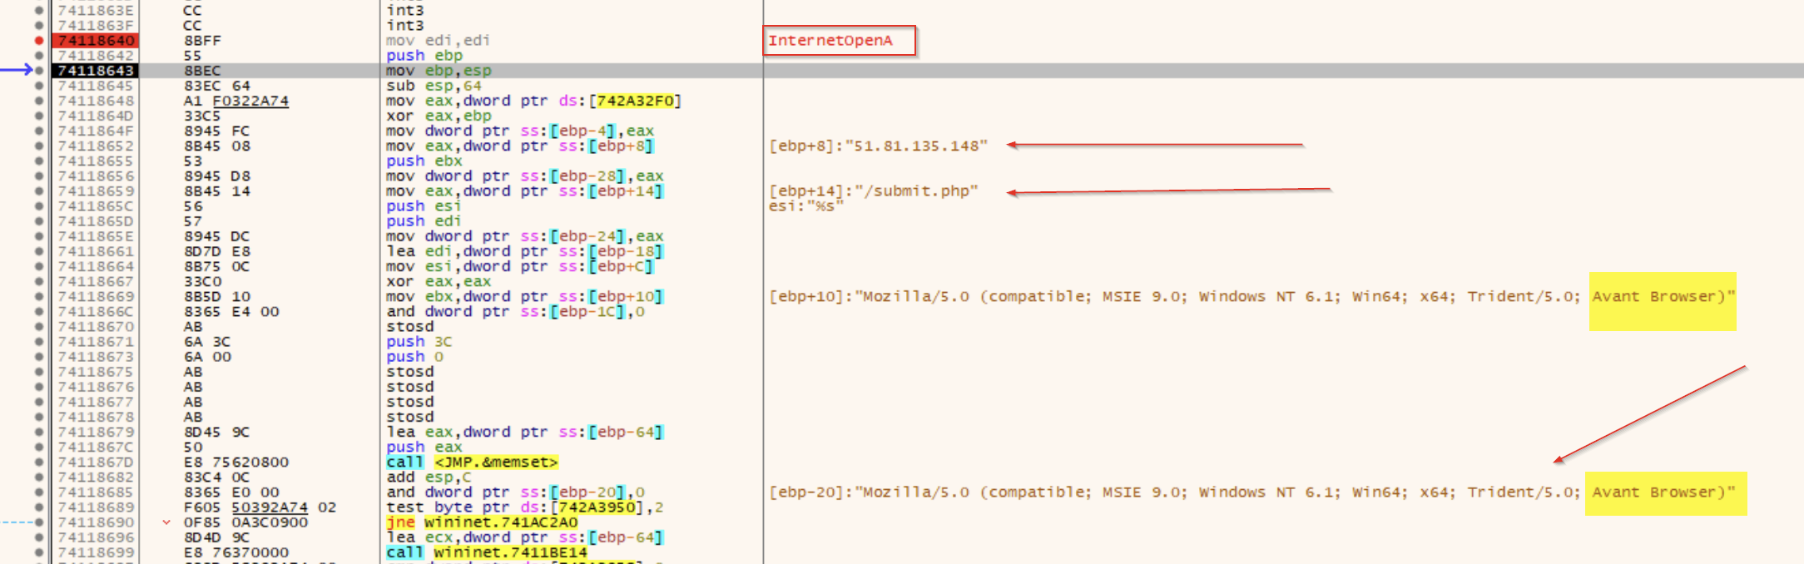Click the "test byte ptr ds:[742A3950],2" instruction
Image resolution: width=1804 pixels, height=564 pixels.
coord(524,507)
